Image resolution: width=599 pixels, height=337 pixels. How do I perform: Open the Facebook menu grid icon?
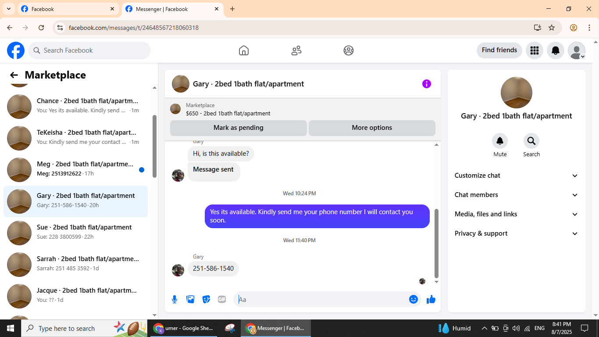(534, 50)
